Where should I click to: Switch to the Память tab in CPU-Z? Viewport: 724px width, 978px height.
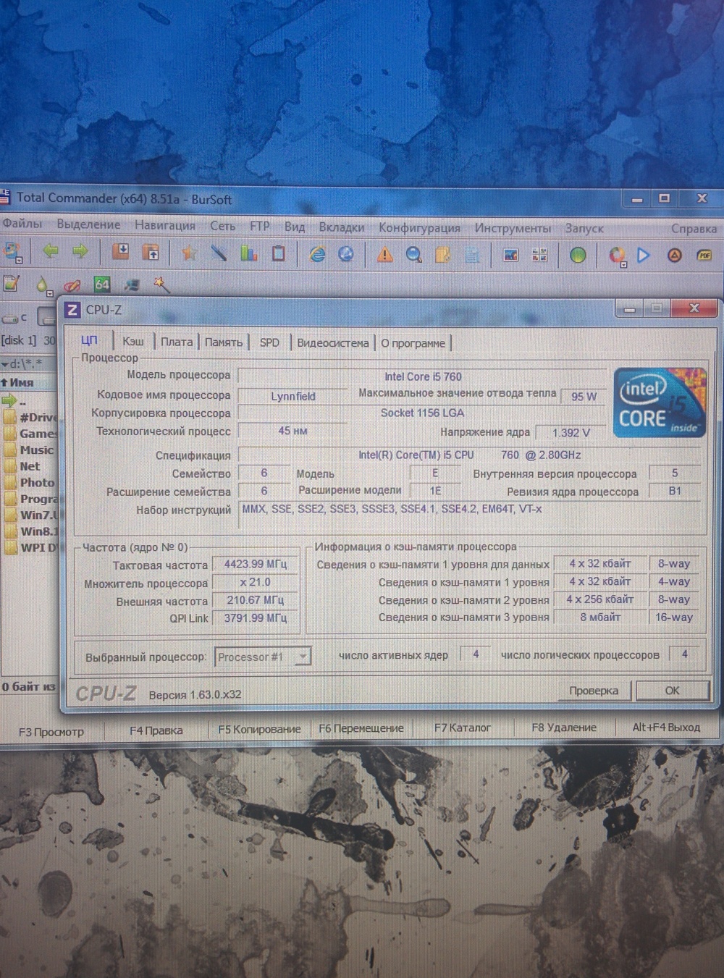click(224, 342)
